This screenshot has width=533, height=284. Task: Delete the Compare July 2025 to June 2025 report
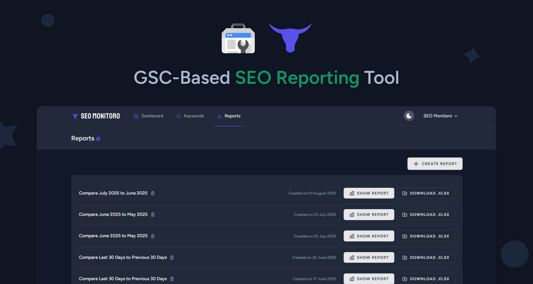pos(153,193)
